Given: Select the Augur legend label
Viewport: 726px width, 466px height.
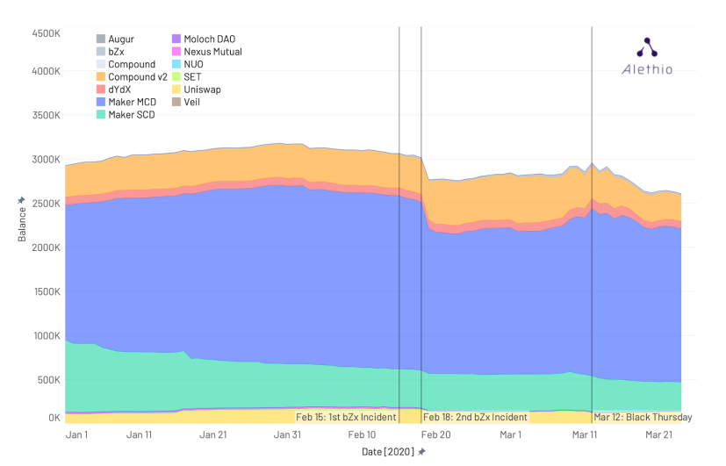Looking at the screenshot, I should pos(121,39).
